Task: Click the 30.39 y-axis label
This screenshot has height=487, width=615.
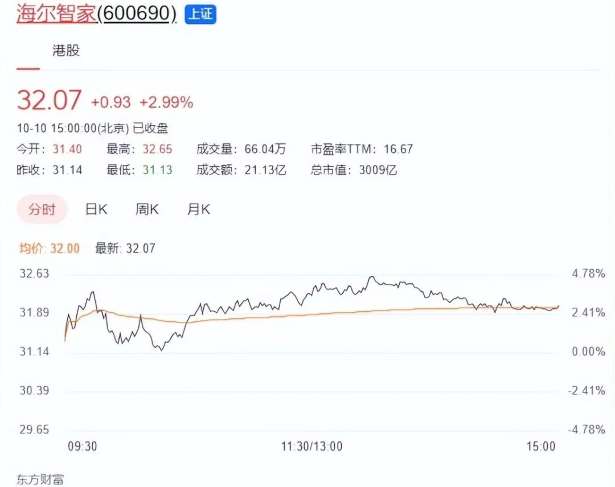Action: 35,390
